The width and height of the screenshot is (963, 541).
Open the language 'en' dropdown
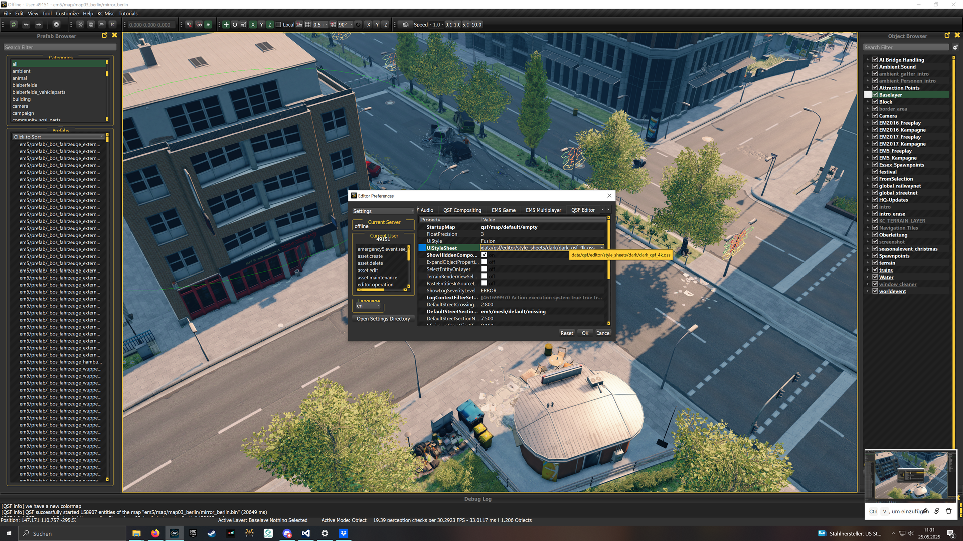point(369,306)
